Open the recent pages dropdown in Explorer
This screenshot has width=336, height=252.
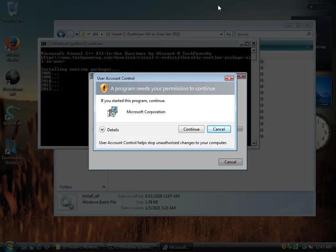(77, 34)
